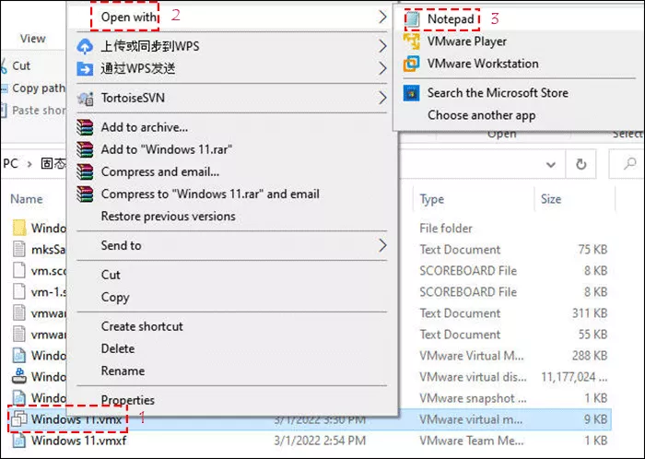
Task: Click the mksSa text document icon
Action: (19, 249)
